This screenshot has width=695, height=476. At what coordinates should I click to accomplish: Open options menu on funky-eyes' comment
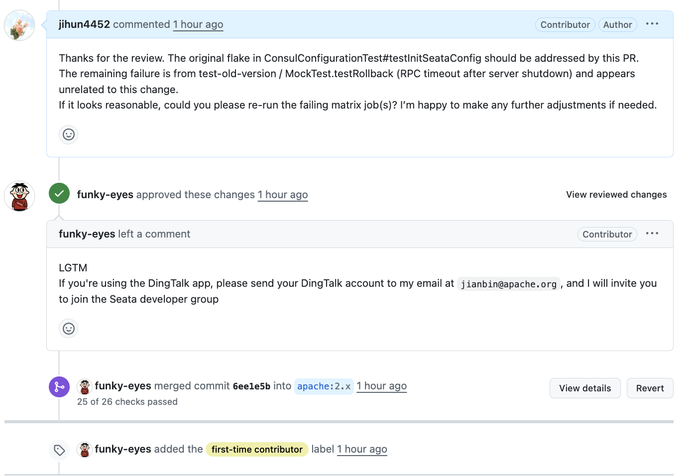click(x=652, y=234)
